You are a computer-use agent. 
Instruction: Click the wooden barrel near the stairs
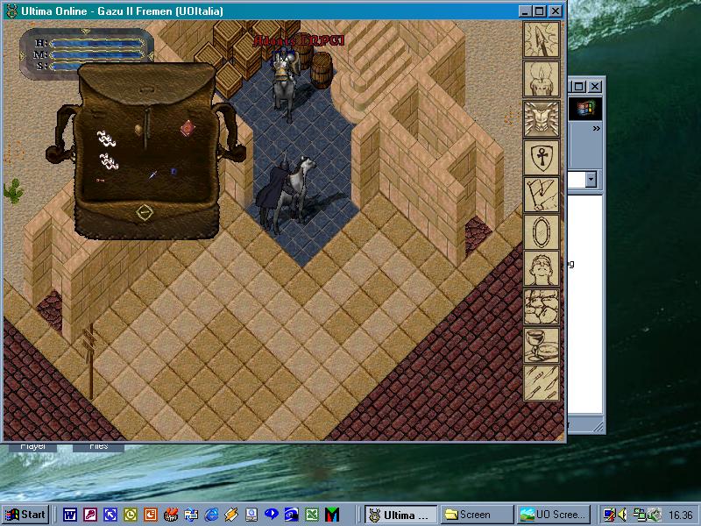tap(322, 70)
